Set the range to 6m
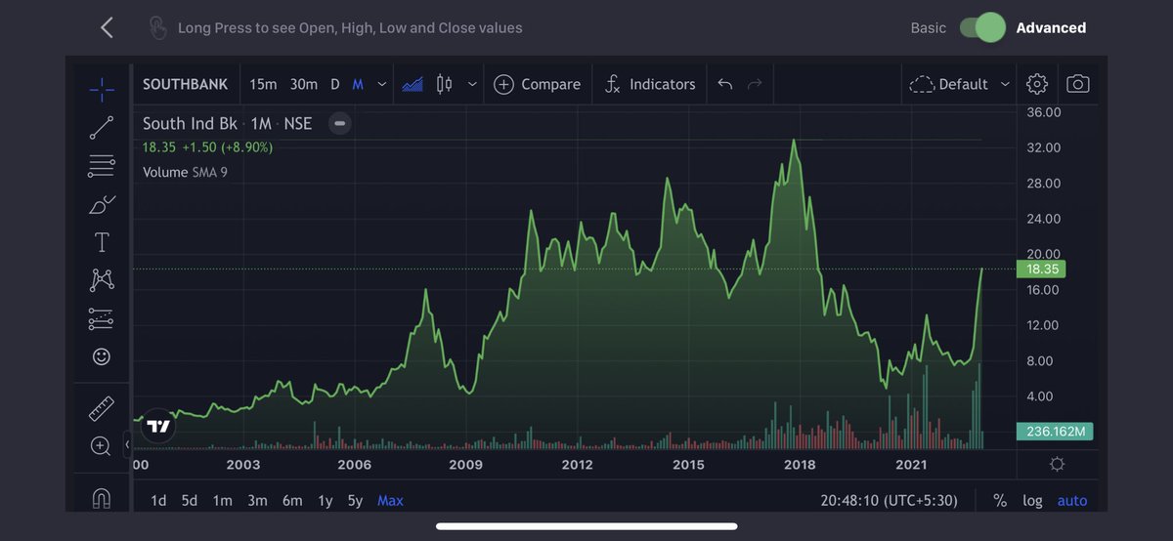The image size is (1173, 541). tap(292, 500)
